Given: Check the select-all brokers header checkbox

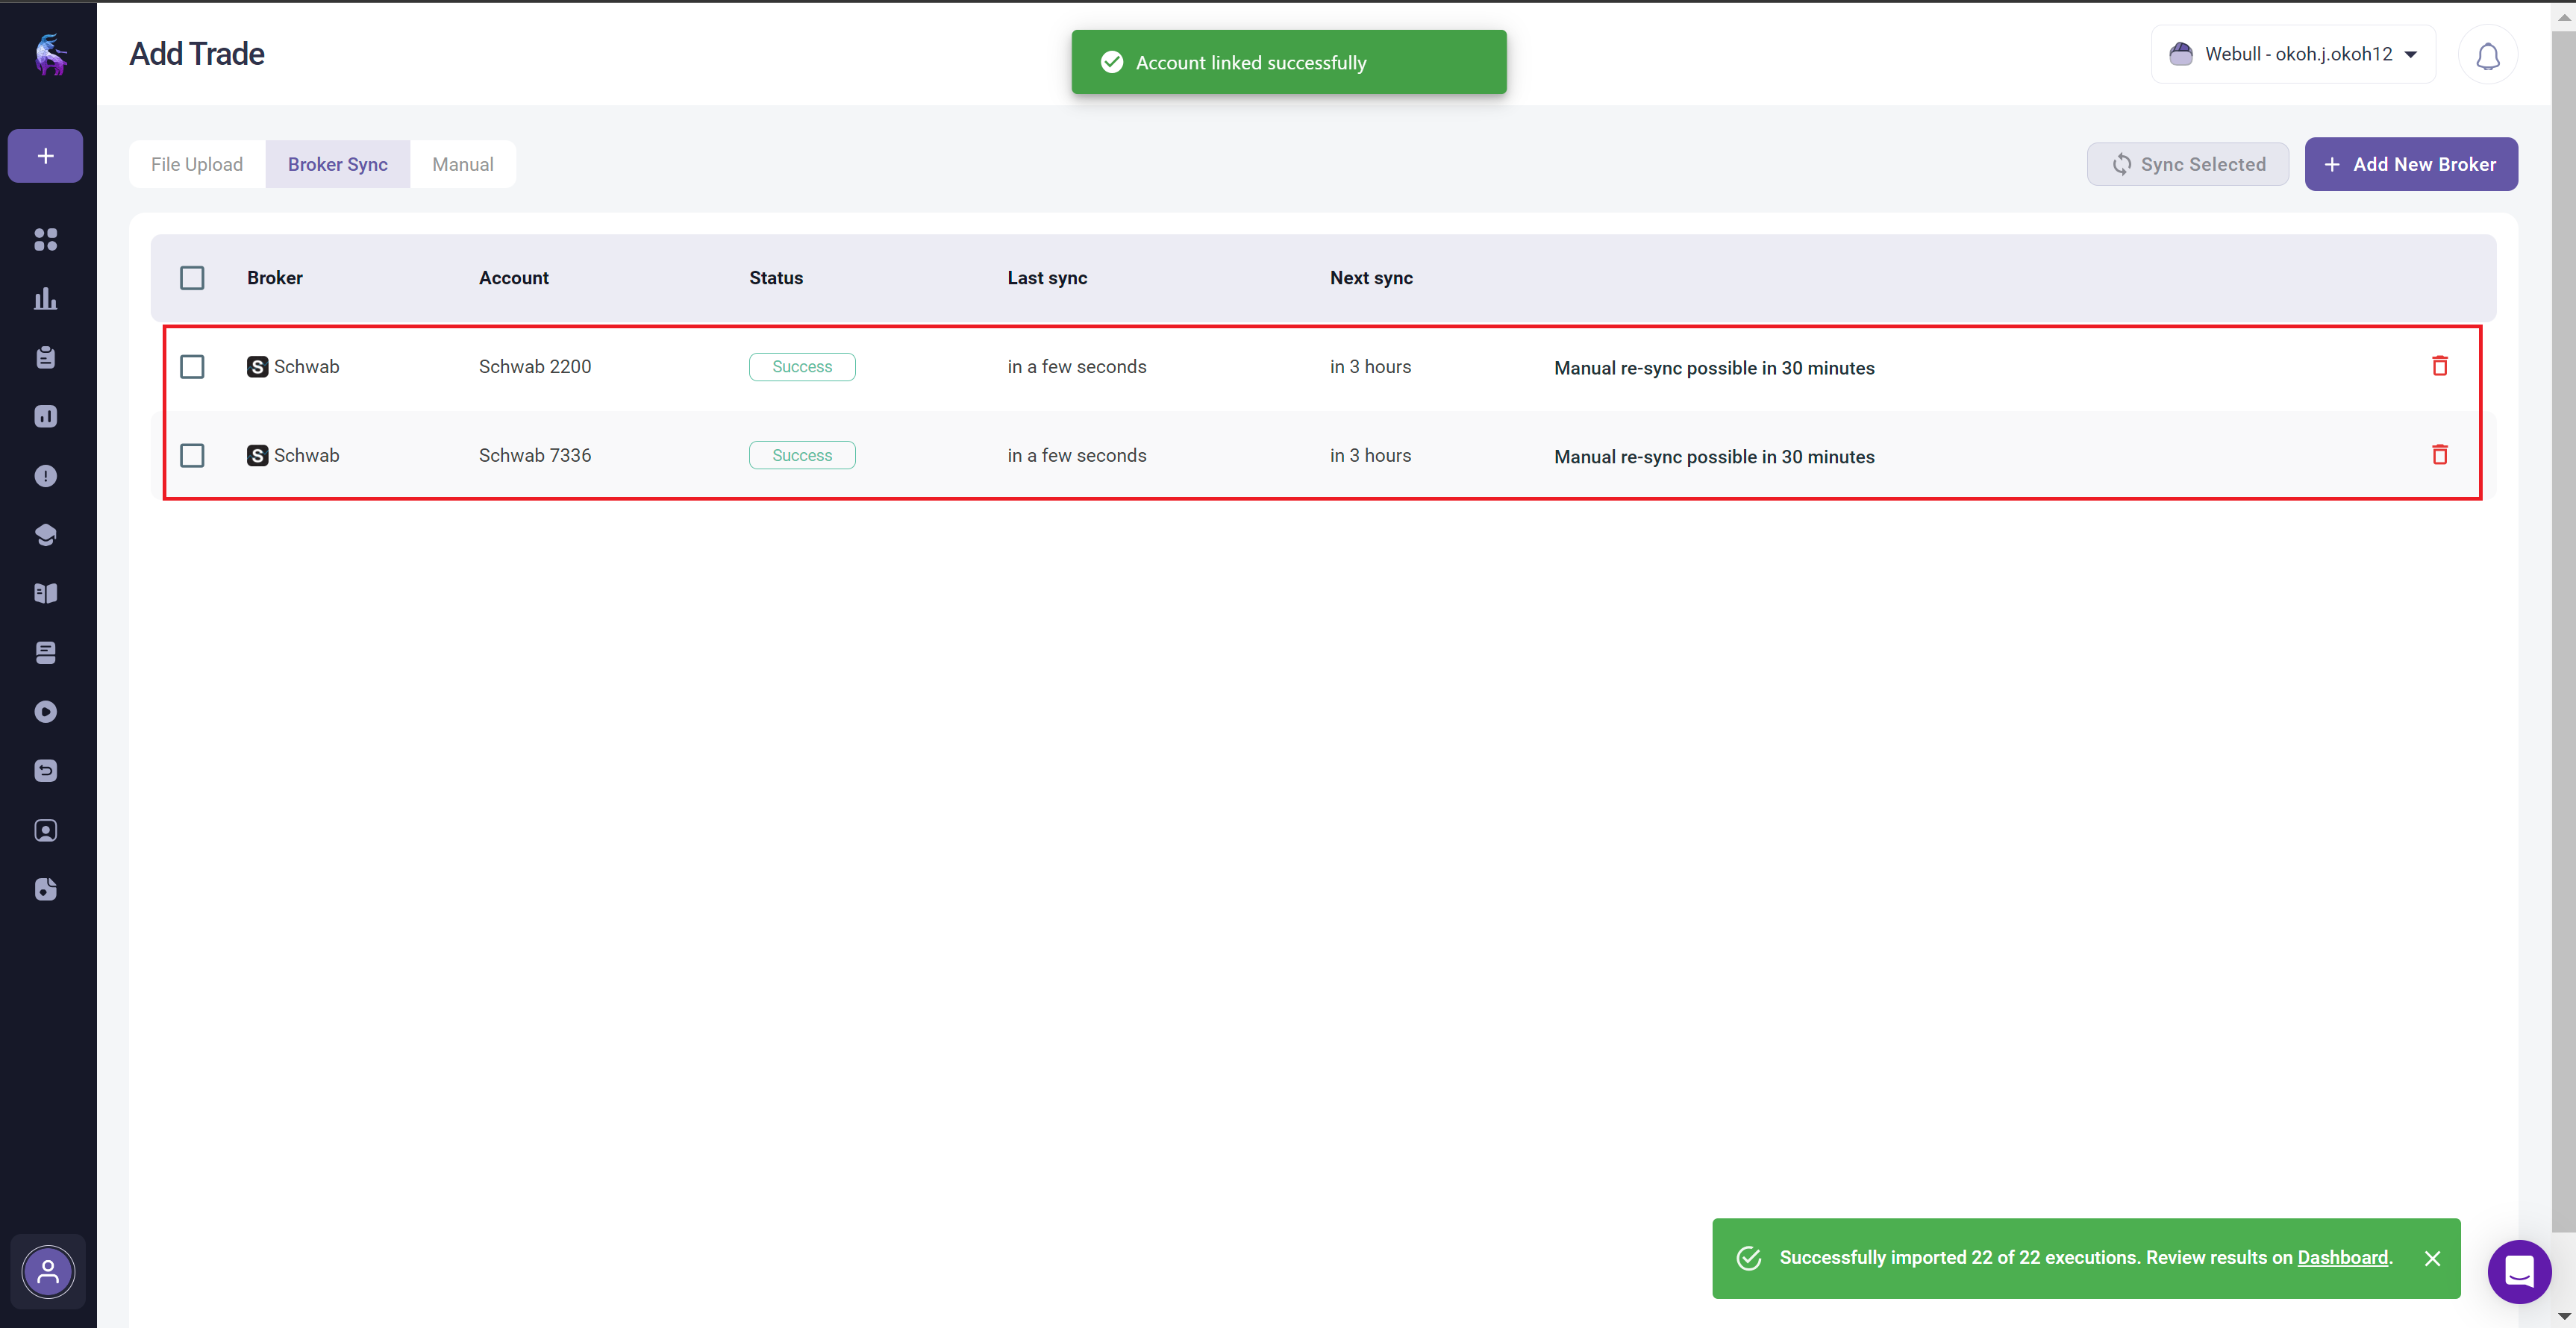Looking at the screenshot, I should pyautogui.click(x=192, y=278).
